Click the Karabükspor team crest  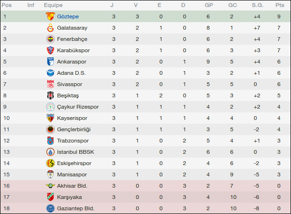point(50,50)
